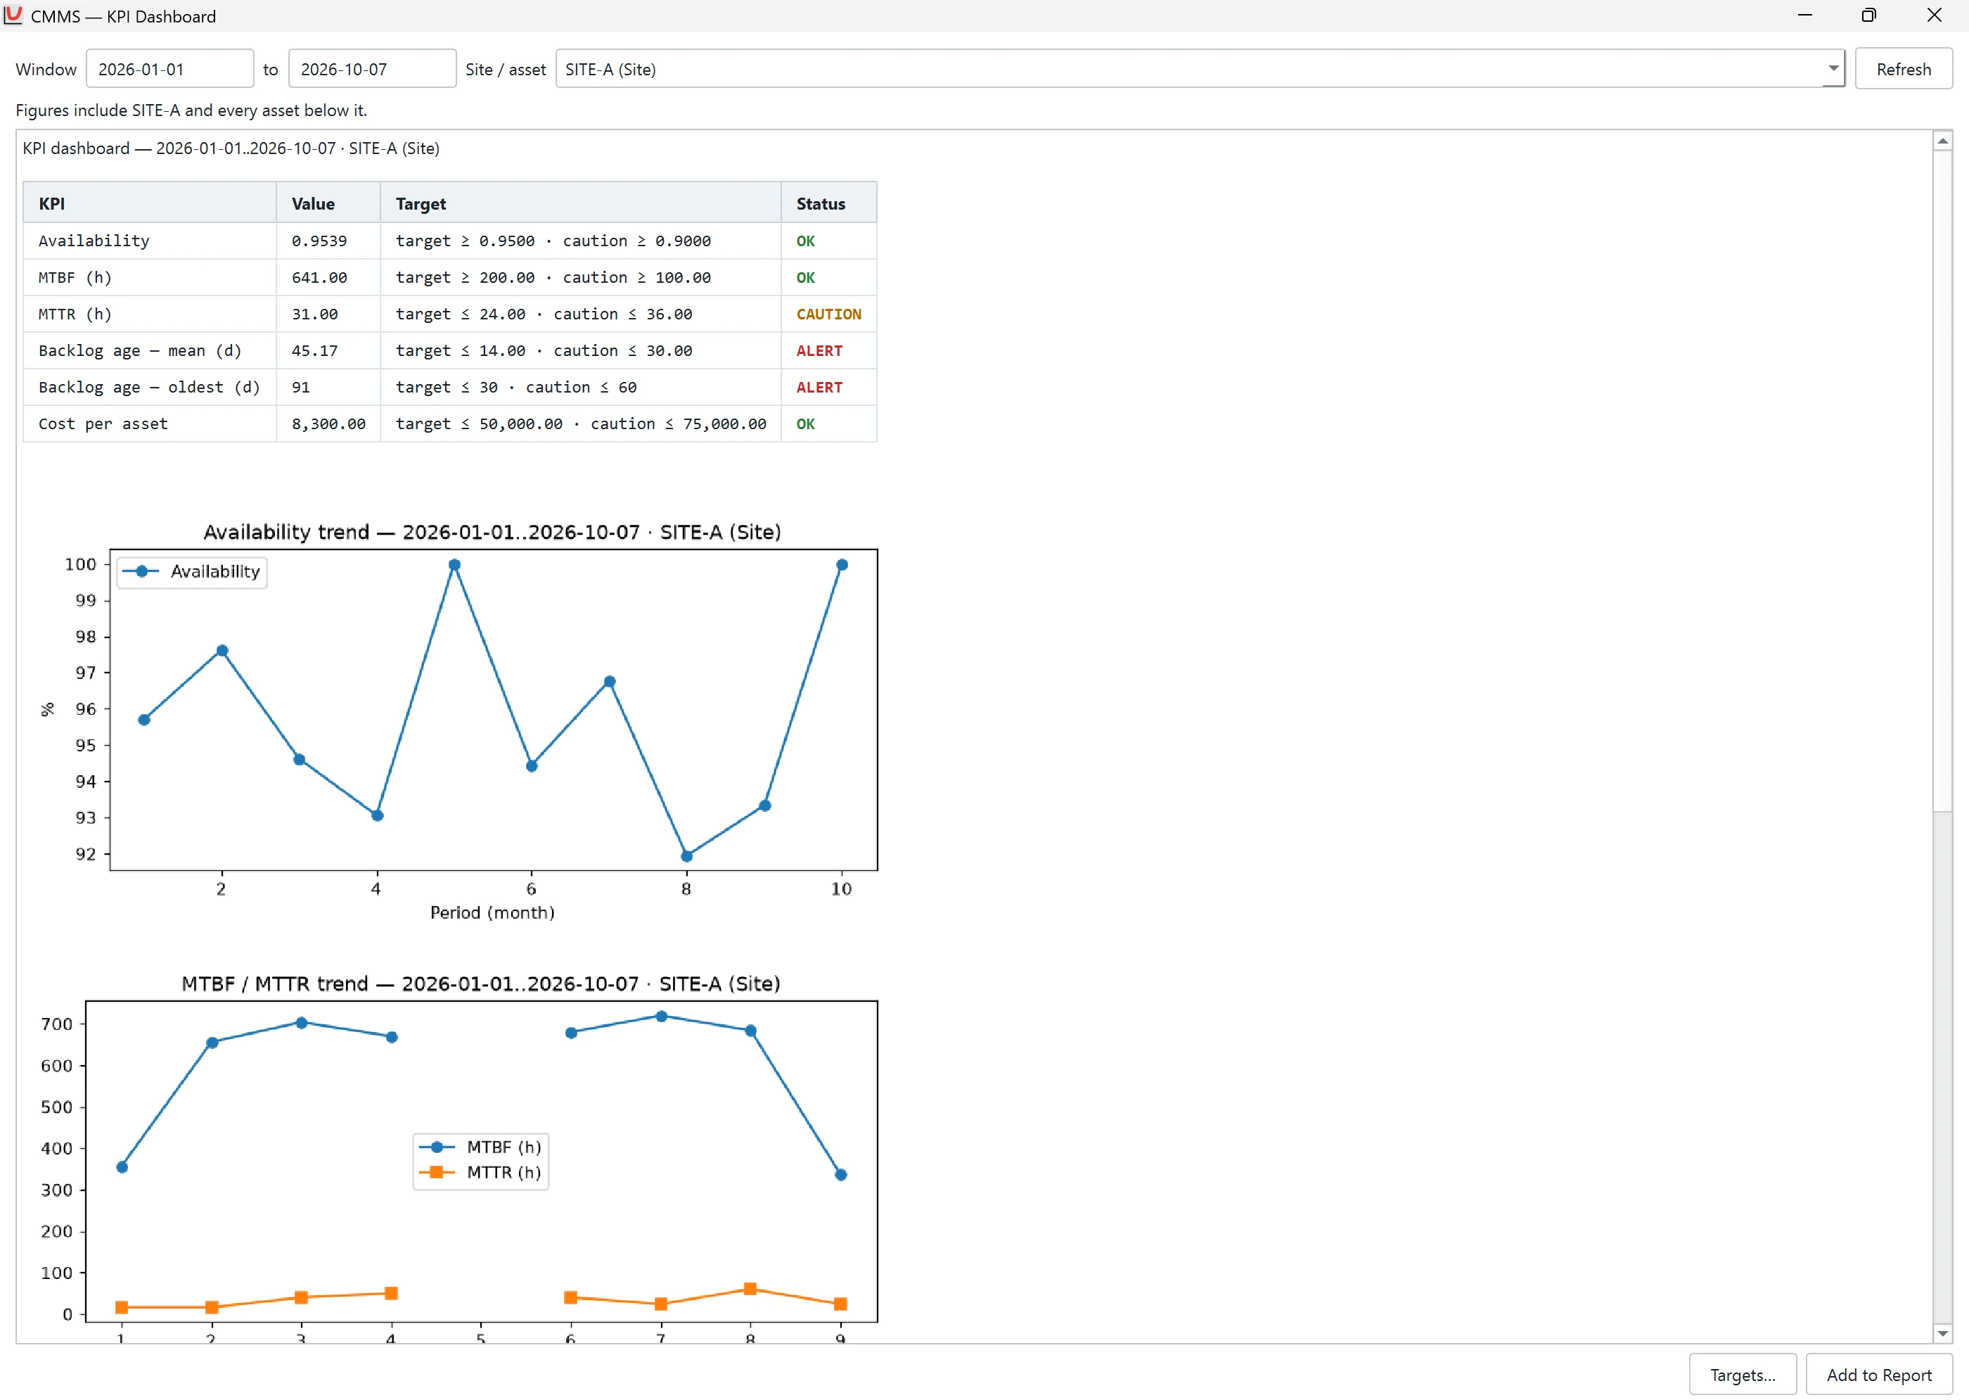This screenshot has height=1400, width=1969.
Task: Click ALERT status for Backlog age mean
Action: [x=819, y=351]
